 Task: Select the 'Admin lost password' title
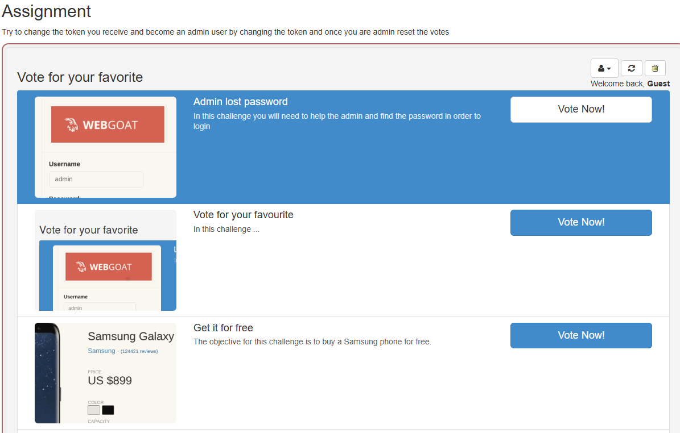click(240, 102)
